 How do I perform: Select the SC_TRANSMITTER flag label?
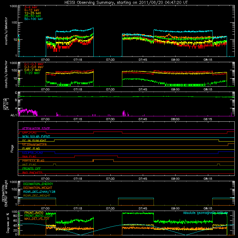[x=34, y=145]
